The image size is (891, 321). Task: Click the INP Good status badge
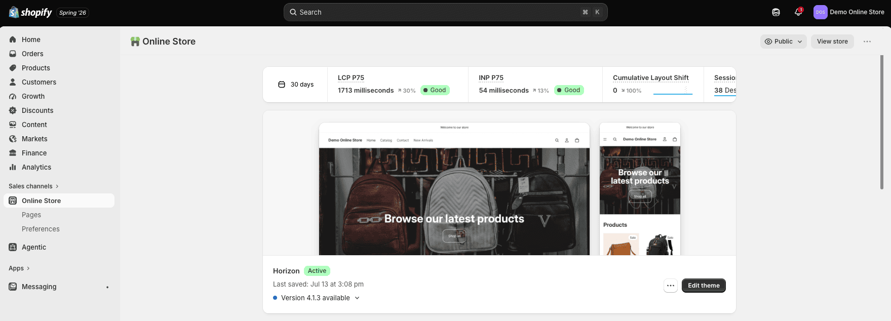click(569, 90)
